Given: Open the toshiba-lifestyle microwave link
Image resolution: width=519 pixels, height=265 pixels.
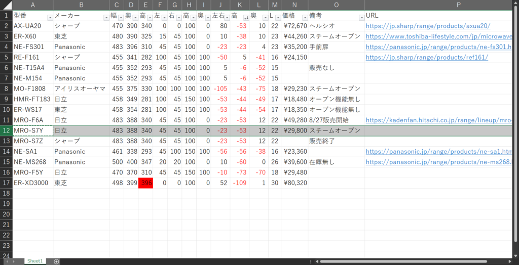Looking at the screenshot, I should (x=439, y=37).
